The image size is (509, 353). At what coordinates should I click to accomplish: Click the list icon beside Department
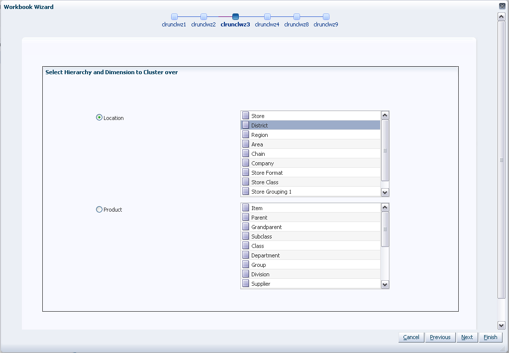[x=246, y=255]
